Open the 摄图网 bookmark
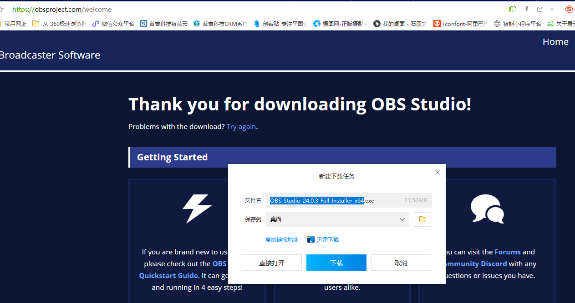 [x=340, y=24]
